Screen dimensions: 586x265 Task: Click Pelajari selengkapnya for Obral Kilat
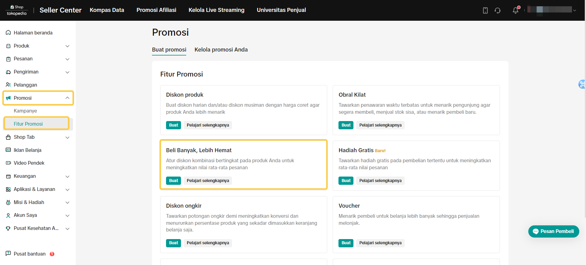[380, 125]
